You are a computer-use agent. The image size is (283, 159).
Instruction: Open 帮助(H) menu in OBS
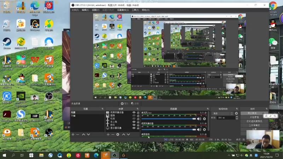click(145, 10)
